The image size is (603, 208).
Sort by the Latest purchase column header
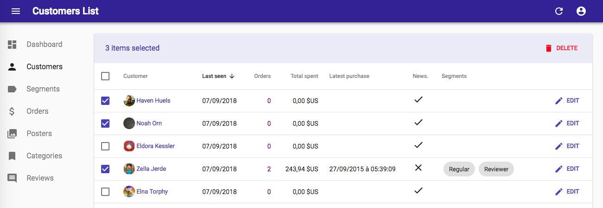349,76
